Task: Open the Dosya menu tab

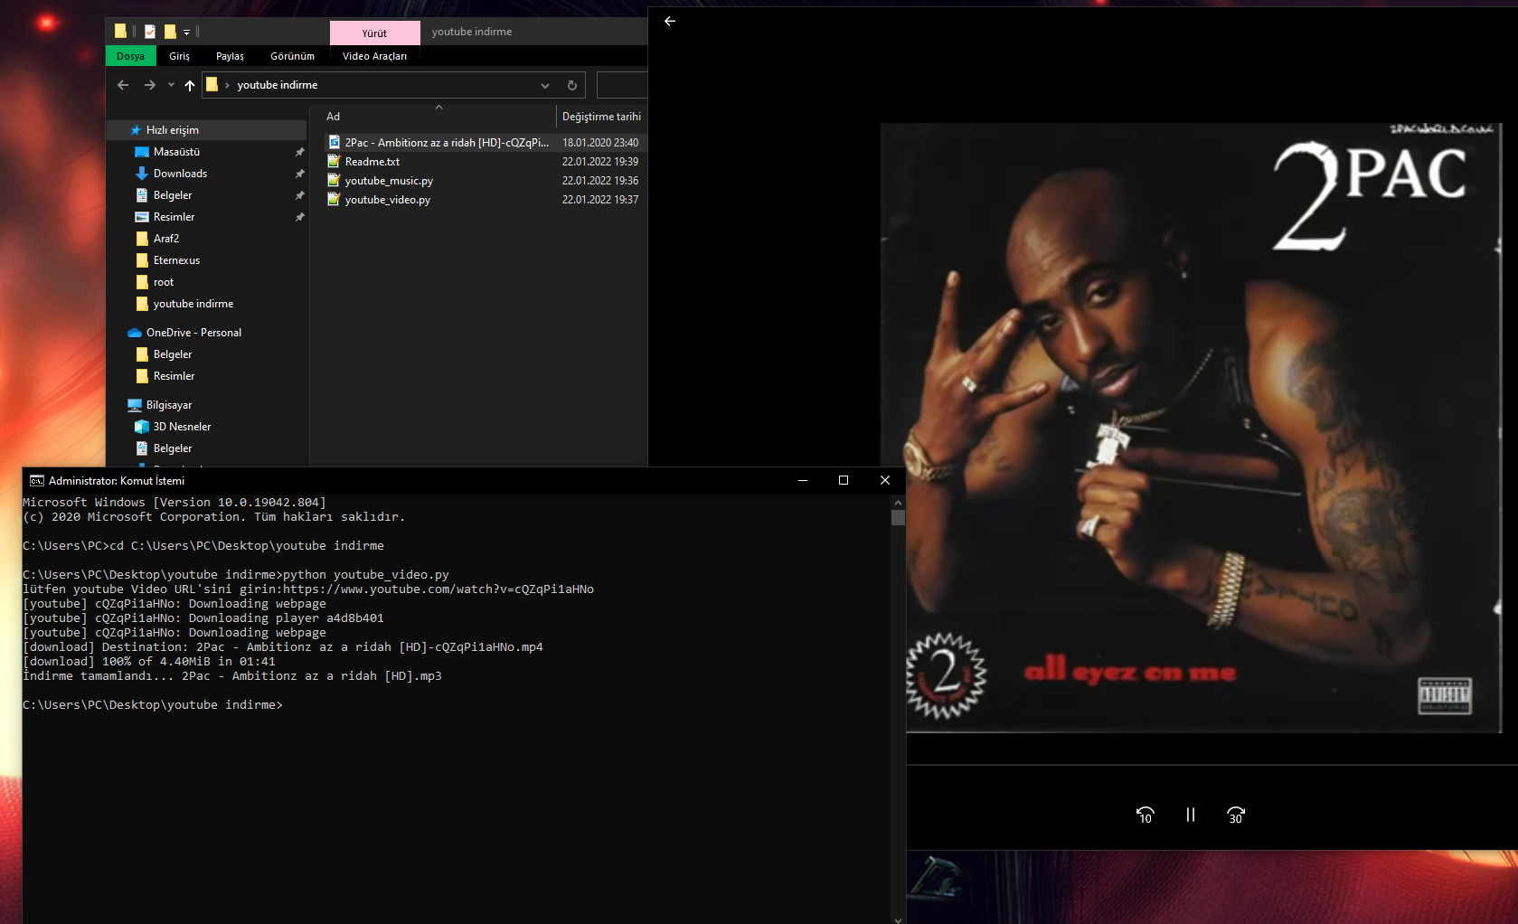Action: point(131,56)
